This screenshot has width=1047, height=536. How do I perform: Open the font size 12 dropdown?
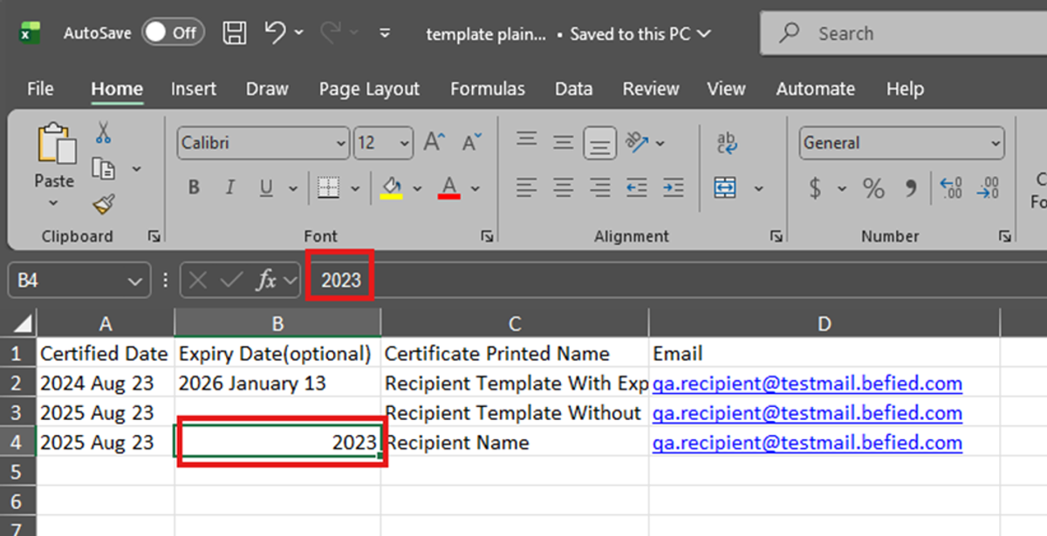click(x=406, y=144)
